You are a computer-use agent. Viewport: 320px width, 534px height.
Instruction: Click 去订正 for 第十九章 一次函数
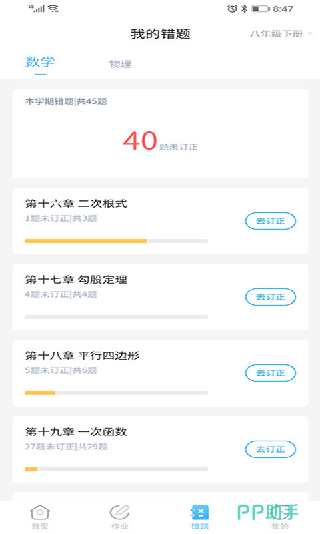click(271, 449)
